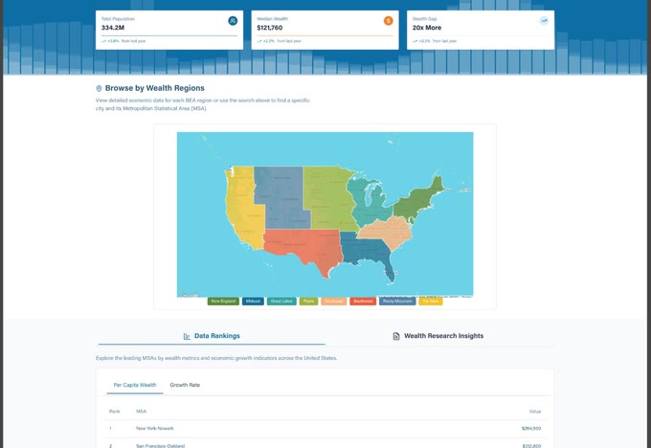Select the Growth Rate tab
The image size is (651, 448).
click(x=185, y=385)
